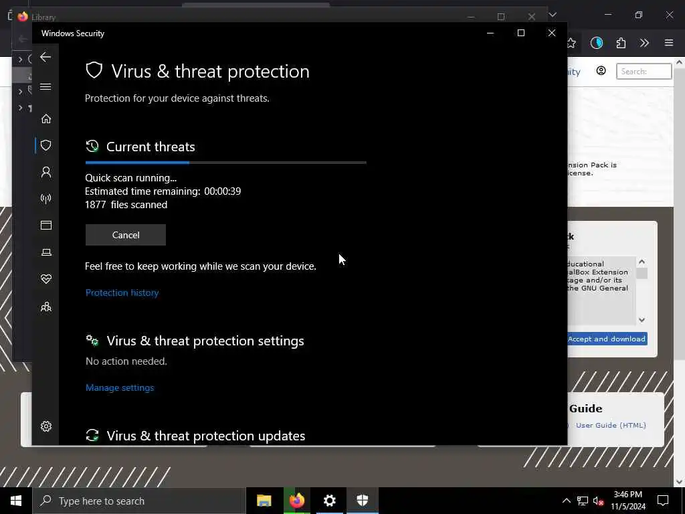Screen dimensions: 685x514
Task: Open the Windows Security hamburger menu
Action: click(x=45, y=86)
